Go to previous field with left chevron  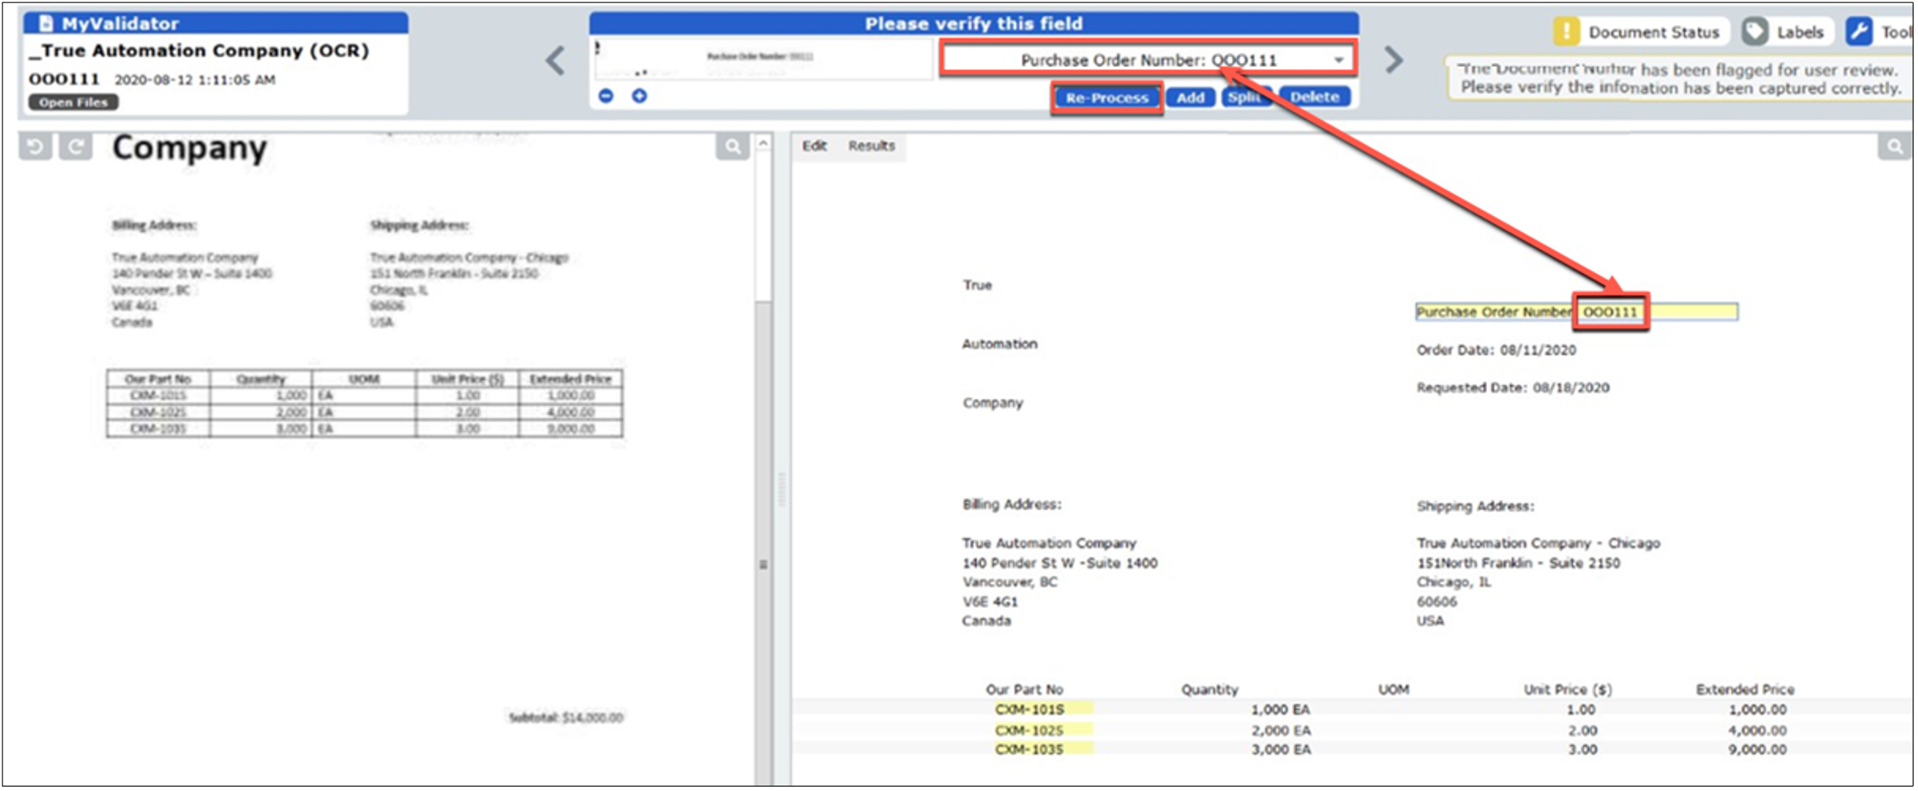point(556,61)
